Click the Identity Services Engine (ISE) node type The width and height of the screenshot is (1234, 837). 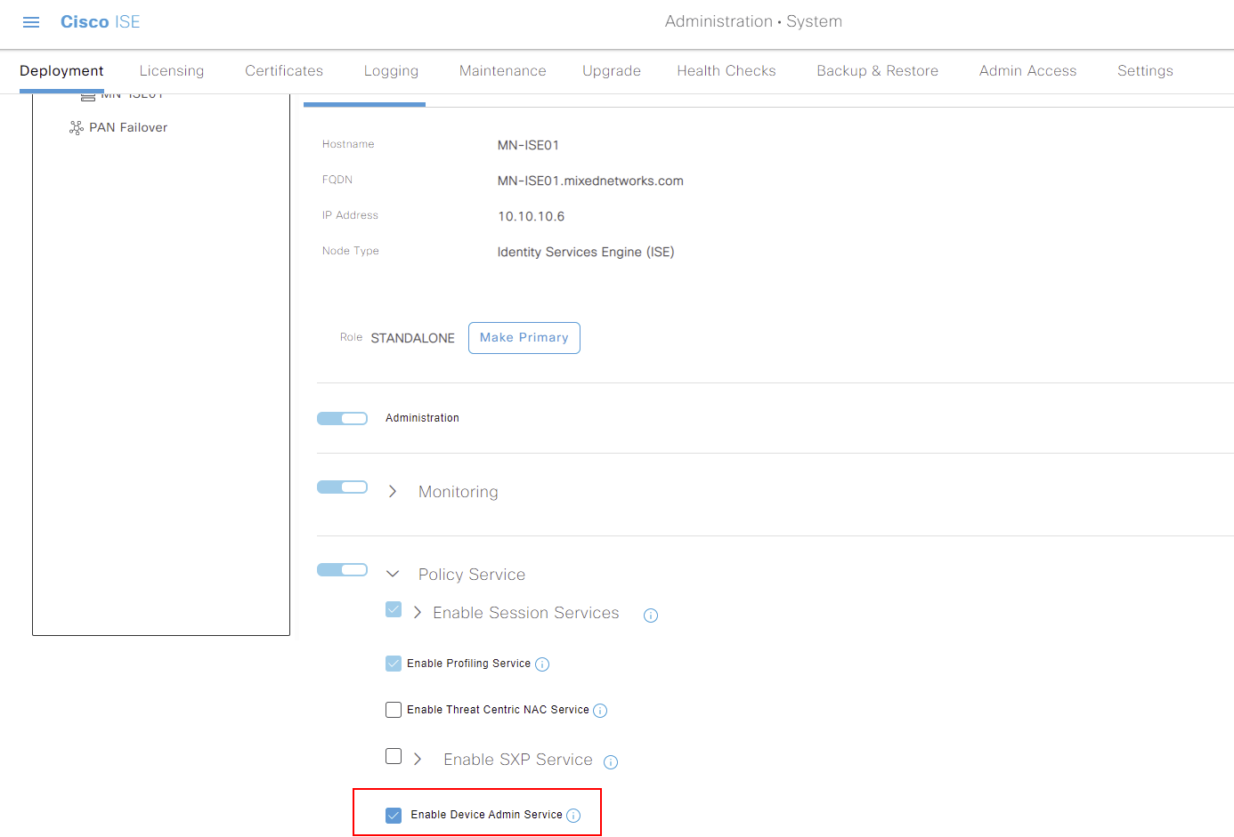(586, 252)
